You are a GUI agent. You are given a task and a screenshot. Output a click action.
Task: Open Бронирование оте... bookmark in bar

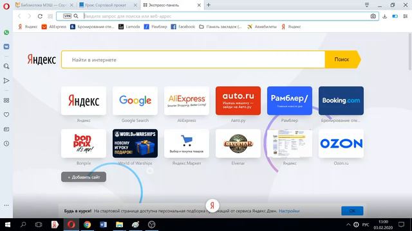pos(92,27)
